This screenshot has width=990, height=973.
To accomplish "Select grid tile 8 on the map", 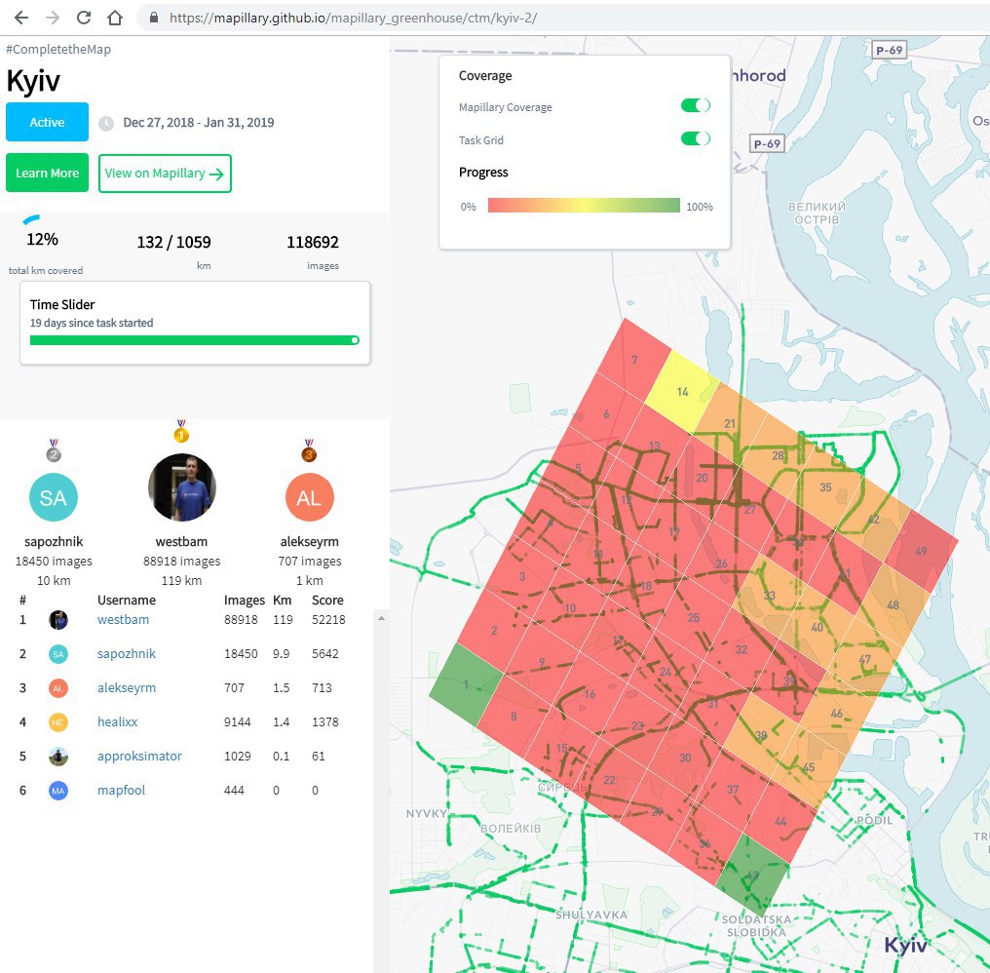I will click(x=514, y=717).
